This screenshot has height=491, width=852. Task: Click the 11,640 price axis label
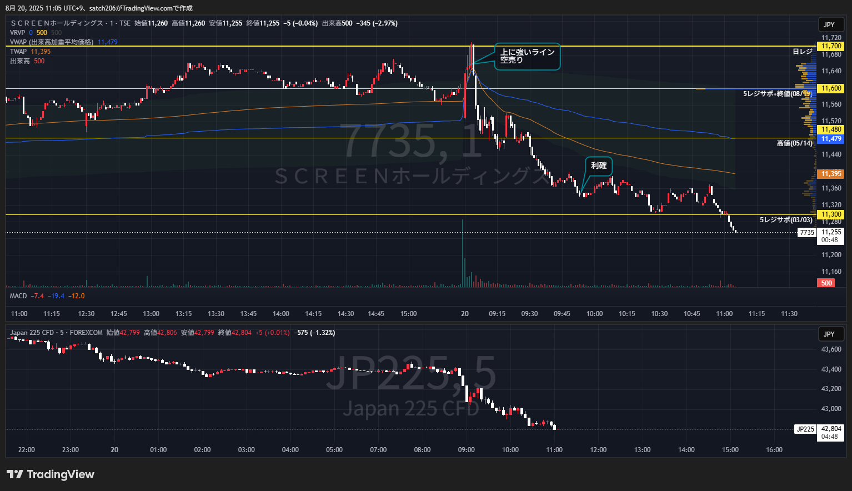coord(831,71)
